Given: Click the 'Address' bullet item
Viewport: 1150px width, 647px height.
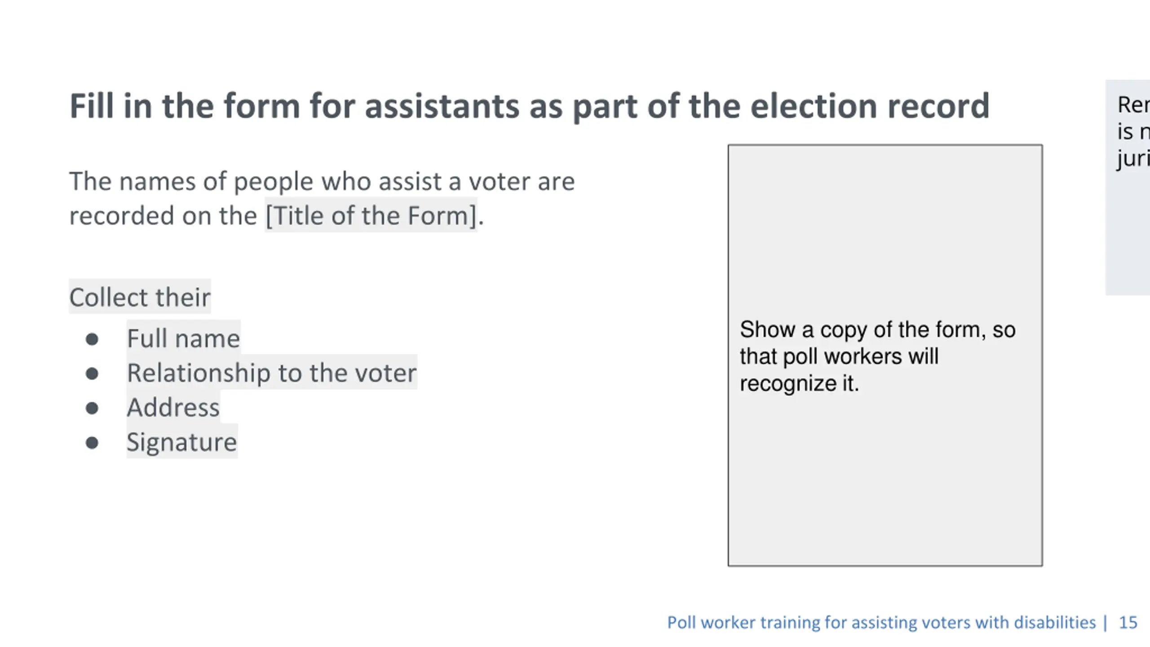Looking at the screenshot, I should coord(173,407).
